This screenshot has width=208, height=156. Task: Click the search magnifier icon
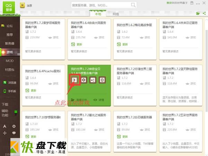tap(133, 5)
